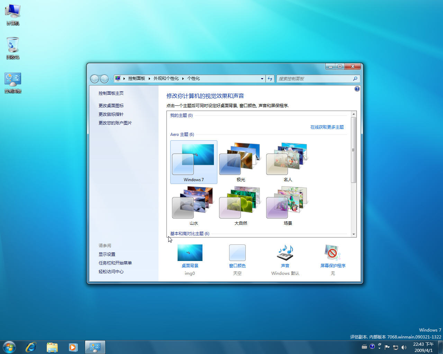Click the search magnifier icon

coord(355,79)
